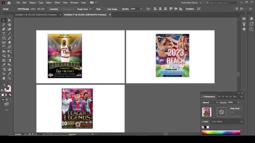Expand Opacity slider arrow in control bar
Viewport: 255px width, 143px height.
141,9
